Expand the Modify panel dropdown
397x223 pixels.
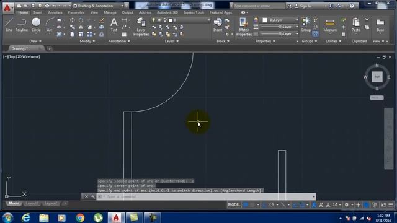coord(87,41)
